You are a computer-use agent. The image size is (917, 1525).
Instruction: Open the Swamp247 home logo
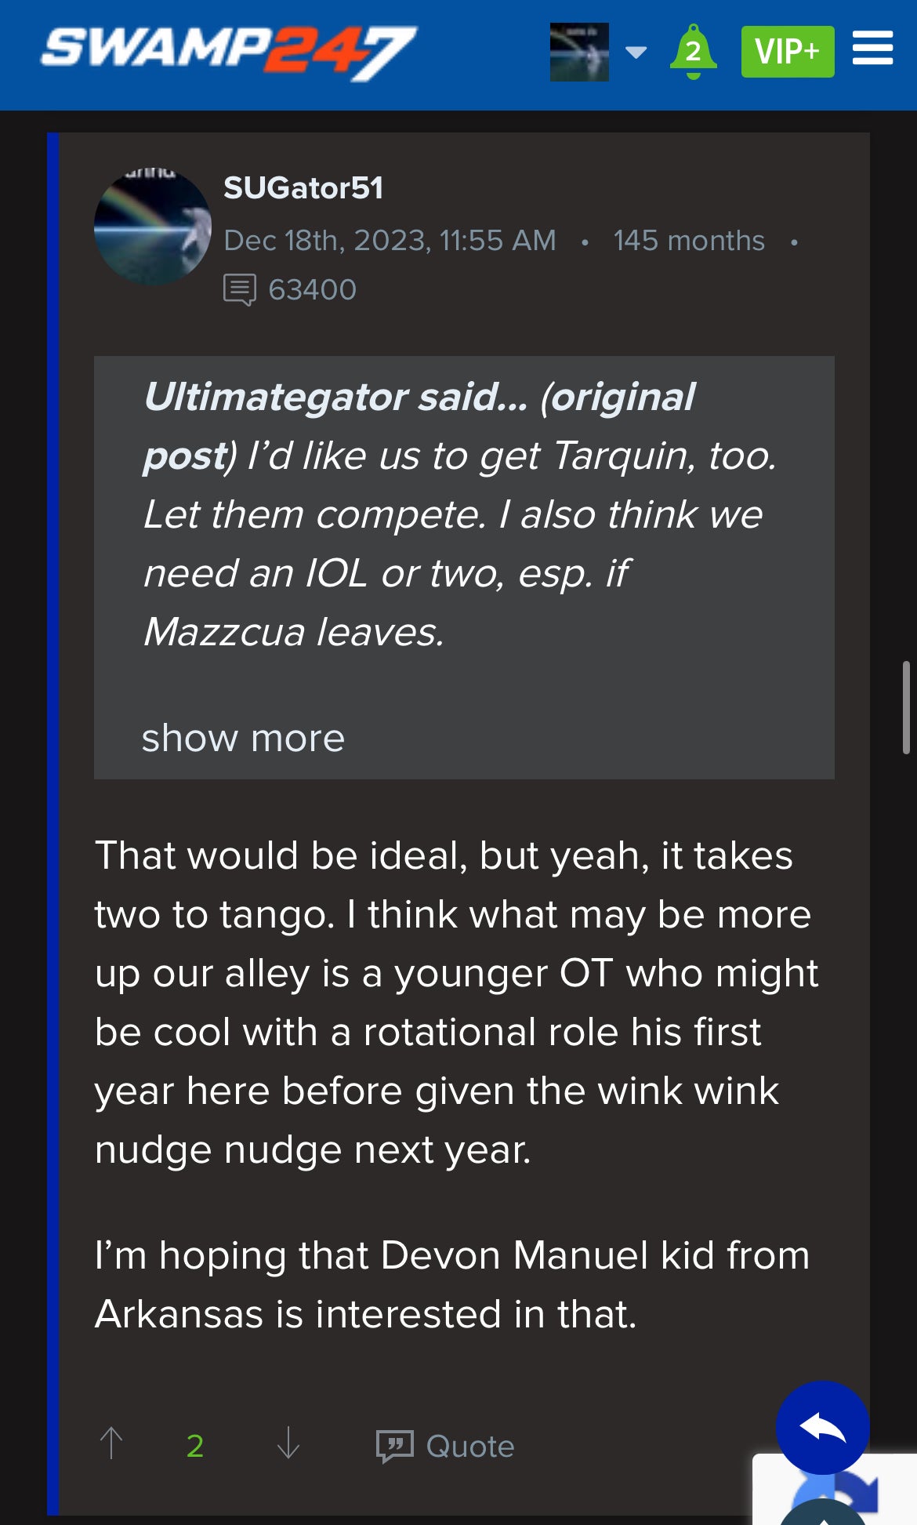pyautogui.click(x=229, y=52)
